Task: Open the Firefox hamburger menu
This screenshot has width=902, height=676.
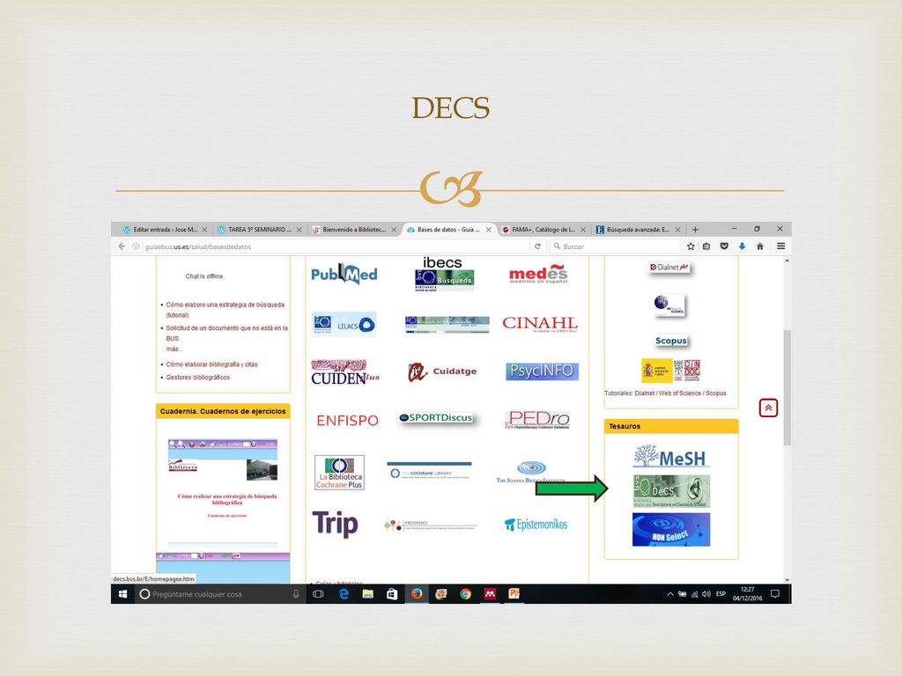Action: pos(780,246)
